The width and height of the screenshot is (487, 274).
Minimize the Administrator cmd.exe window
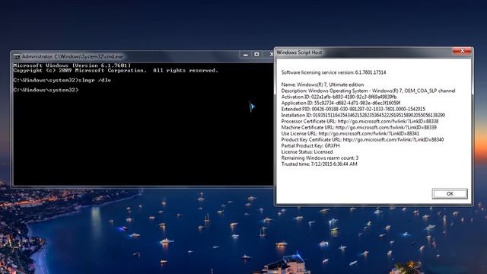point(245,54)
